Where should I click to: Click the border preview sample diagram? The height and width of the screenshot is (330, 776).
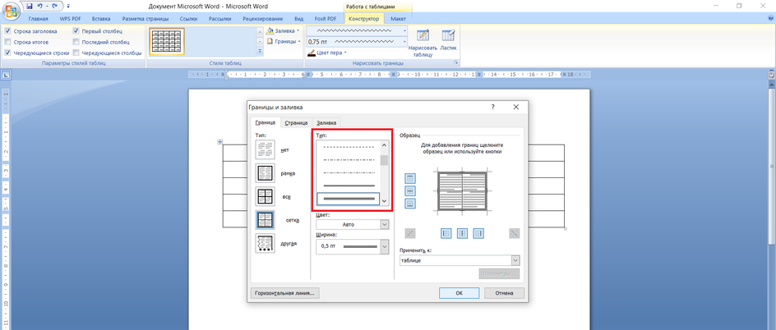[x=462, y=190]
